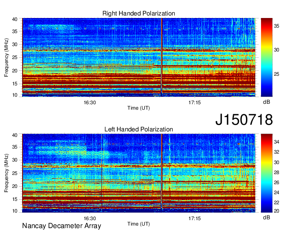Click the 'Frequency (MHz)' axis label of the left-handed plot
This screenshot has height=231, width=284.
coord(6,173)
